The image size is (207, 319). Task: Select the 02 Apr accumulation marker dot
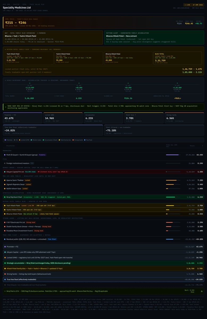[x=128, y=83]
